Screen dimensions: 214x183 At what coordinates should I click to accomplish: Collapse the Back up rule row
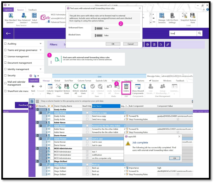(41, 165)
